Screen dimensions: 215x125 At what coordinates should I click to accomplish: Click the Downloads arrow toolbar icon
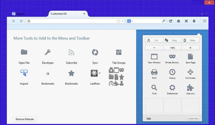click(194, 21)
